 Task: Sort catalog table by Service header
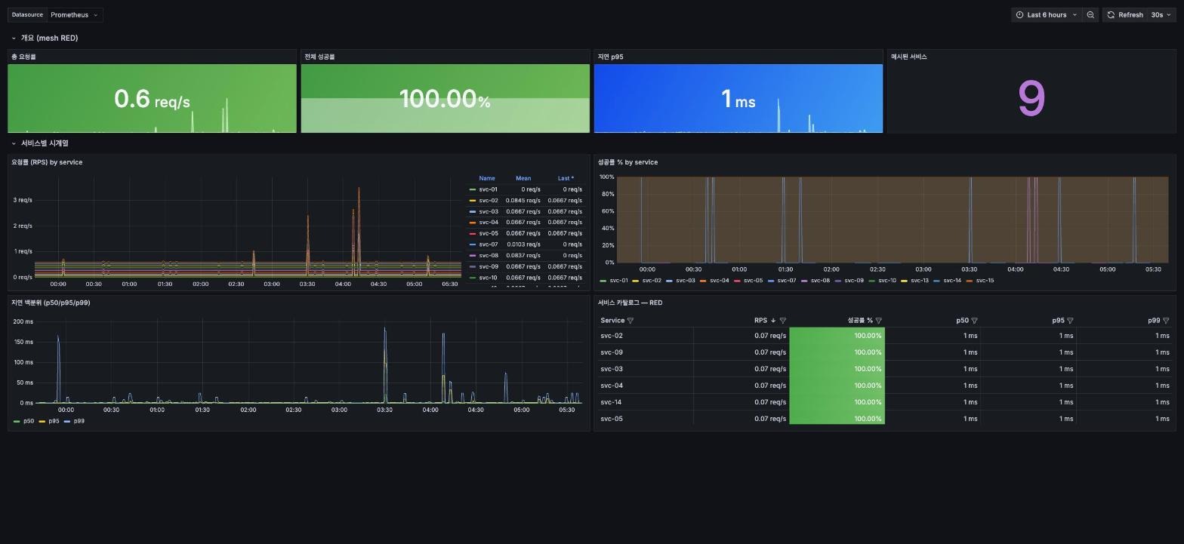pos(612,321)
